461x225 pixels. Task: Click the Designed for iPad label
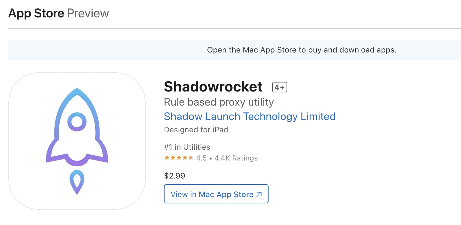tap(196, 130)
